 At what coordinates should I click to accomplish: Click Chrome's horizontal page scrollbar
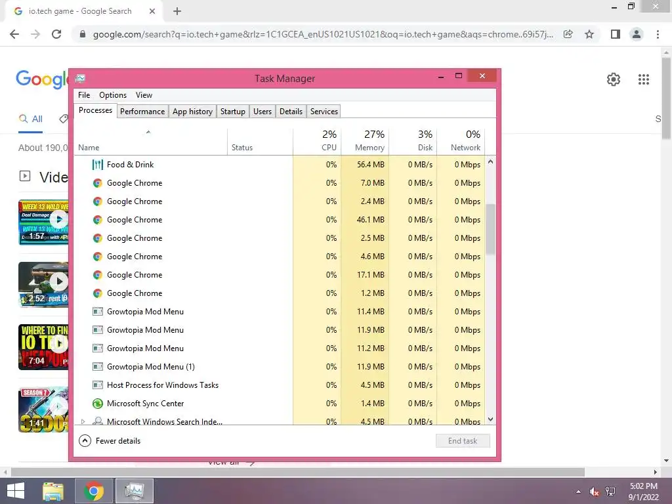tap(299, 472)
